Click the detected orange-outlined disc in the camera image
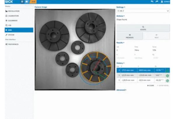Image resolution: width=175 pixels, height=119 pixels. pyautogui.click(x=96, y=67)
